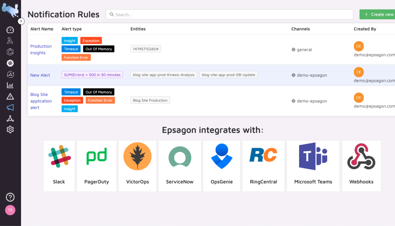
Task: Open the pink TE user avatar
Action: [x=10, y=210]
